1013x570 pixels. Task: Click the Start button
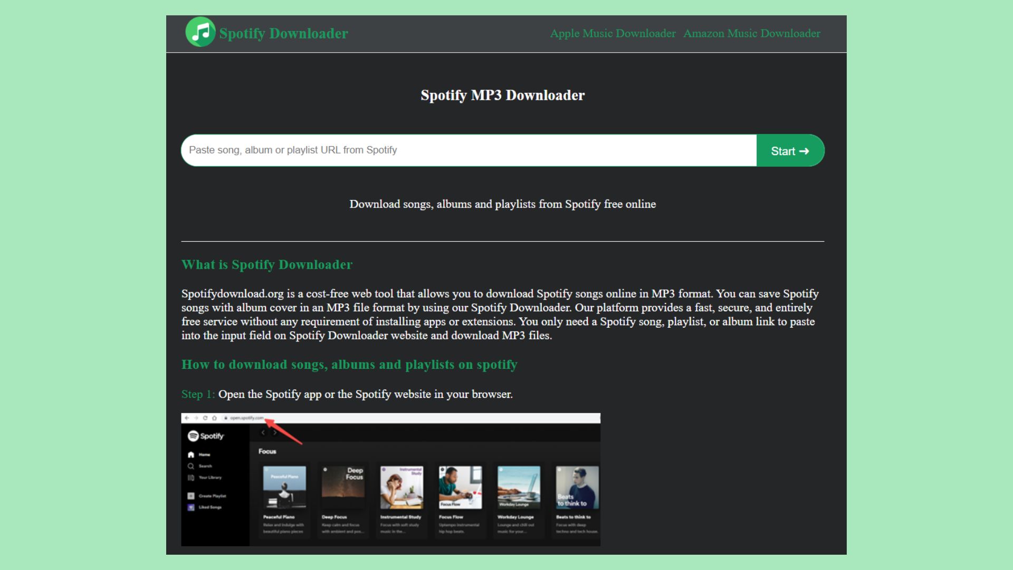pos(790,150)
